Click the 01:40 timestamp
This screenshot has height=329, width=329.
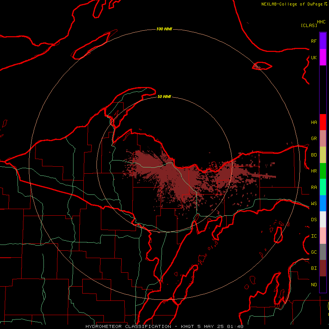(235, 326)
